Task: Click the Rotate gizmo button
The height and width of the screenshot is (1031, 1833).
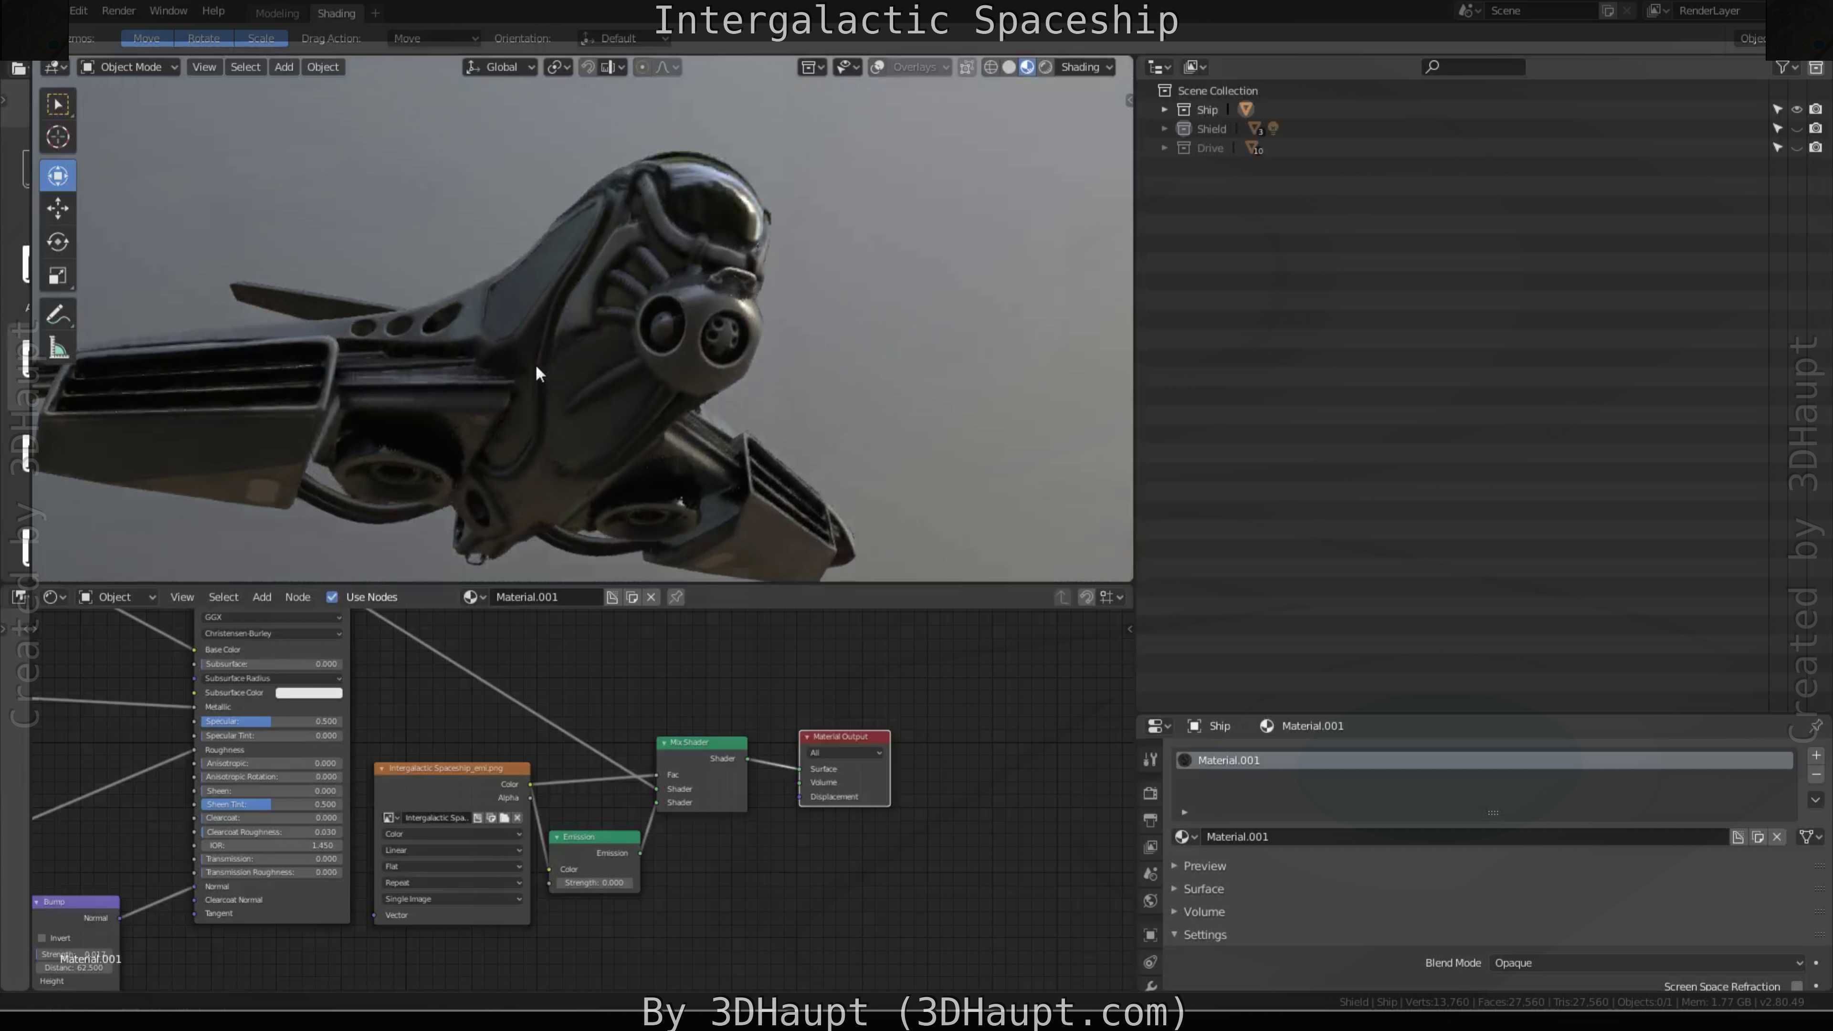Action: pos(203,38)
